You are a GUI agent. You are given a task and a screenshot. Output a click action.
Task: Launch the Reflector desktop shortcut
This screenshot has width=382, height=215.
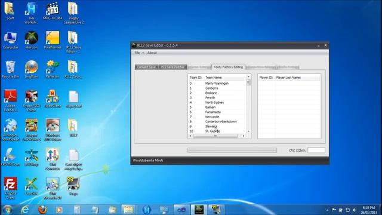tap(53, 69)
